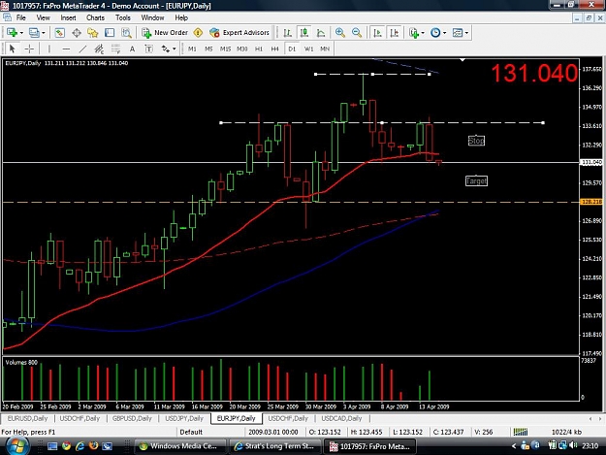Screen dimensions: 606x455
Task: Toggle the Data Window crosshair-circle icon
Action: coord(77,33)
